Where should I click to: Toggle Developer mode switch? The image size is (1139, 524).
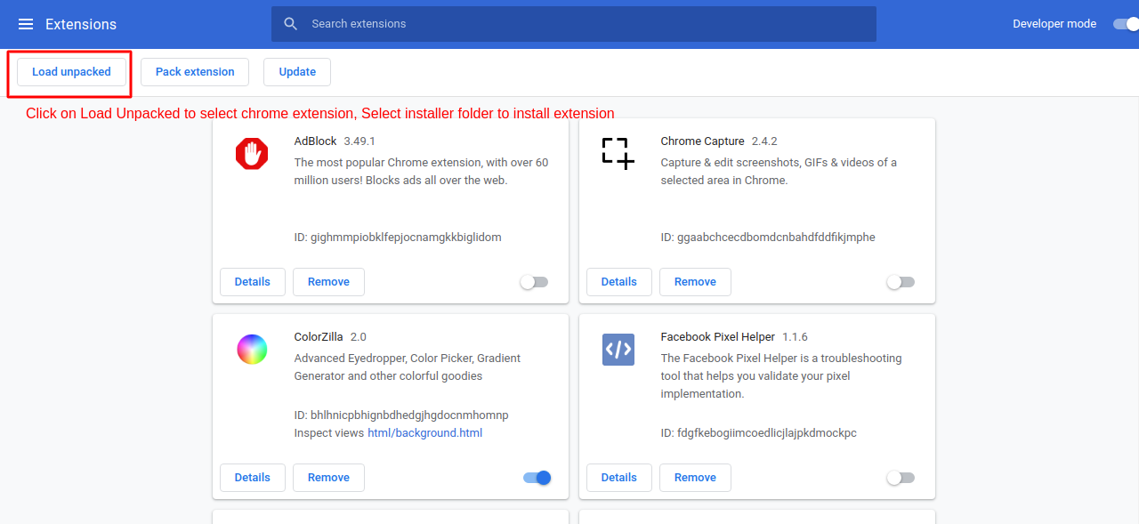(1127, 24)
